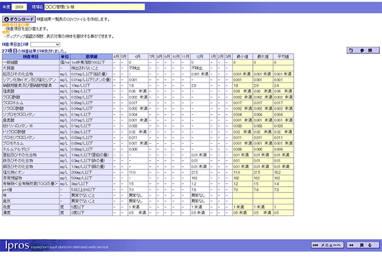Click the 単位 column header
Viewport: 382px width, 264px height.
(65, 57)
